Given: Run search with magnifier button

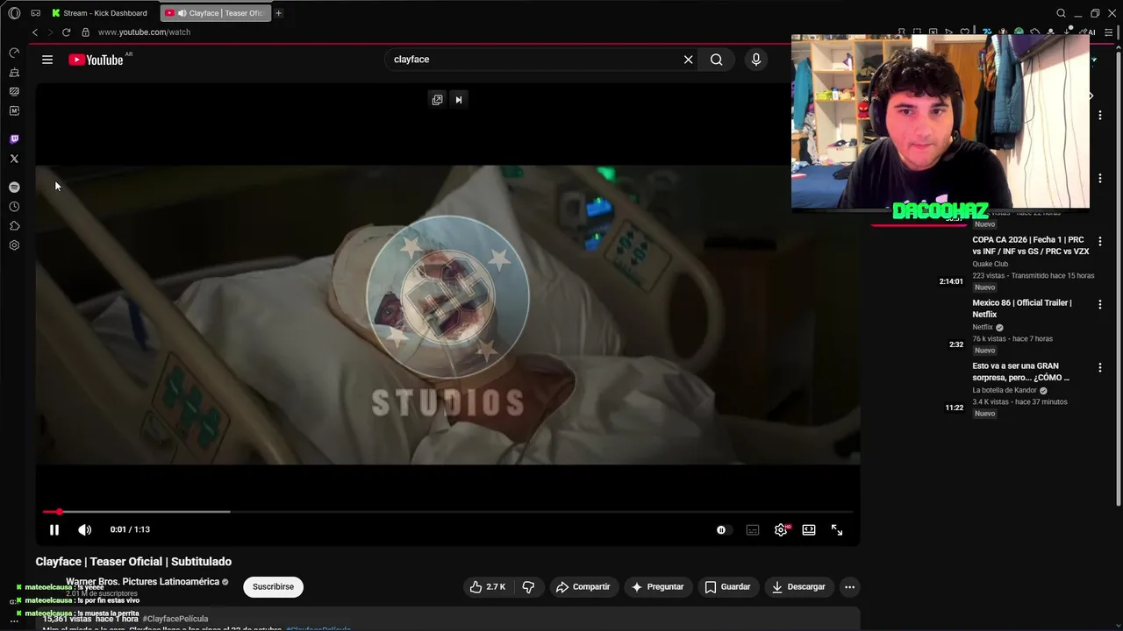Looking at the screenshot, I should point(717,60).
